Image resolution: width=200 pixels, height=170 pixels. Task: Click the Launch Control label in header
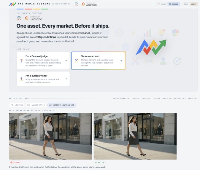pyautogui.click(x=61, y=4)
